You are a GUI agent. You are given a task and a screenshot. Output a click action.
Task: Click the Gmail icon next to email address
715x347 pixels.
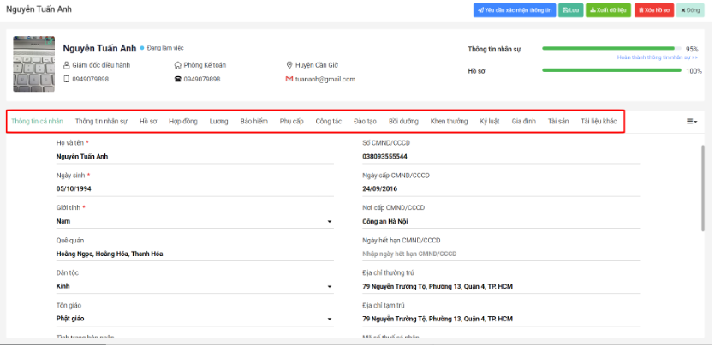click(289, 79)
